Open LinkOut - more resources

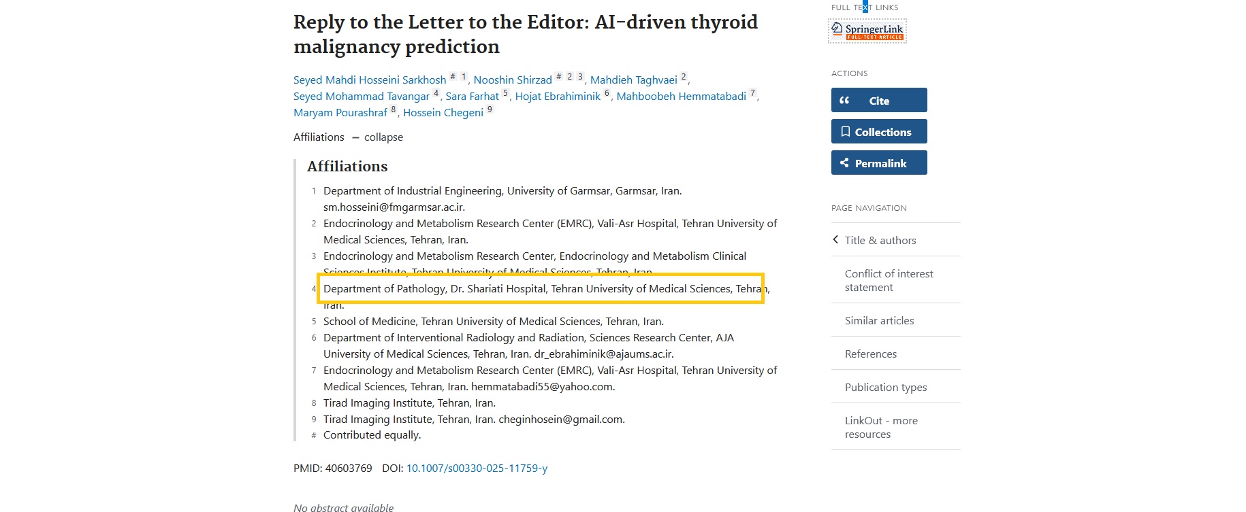(x=881, y=428)
